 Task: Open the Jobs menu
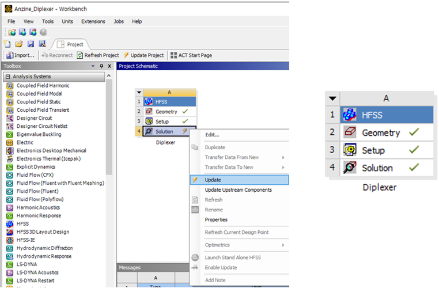(x=119, y=21)
